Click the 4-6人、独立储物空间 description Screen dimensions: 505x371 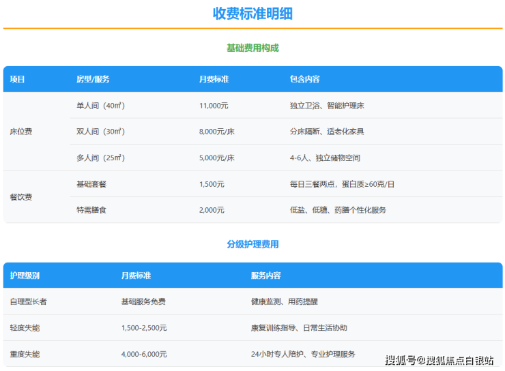coord(325,158)
